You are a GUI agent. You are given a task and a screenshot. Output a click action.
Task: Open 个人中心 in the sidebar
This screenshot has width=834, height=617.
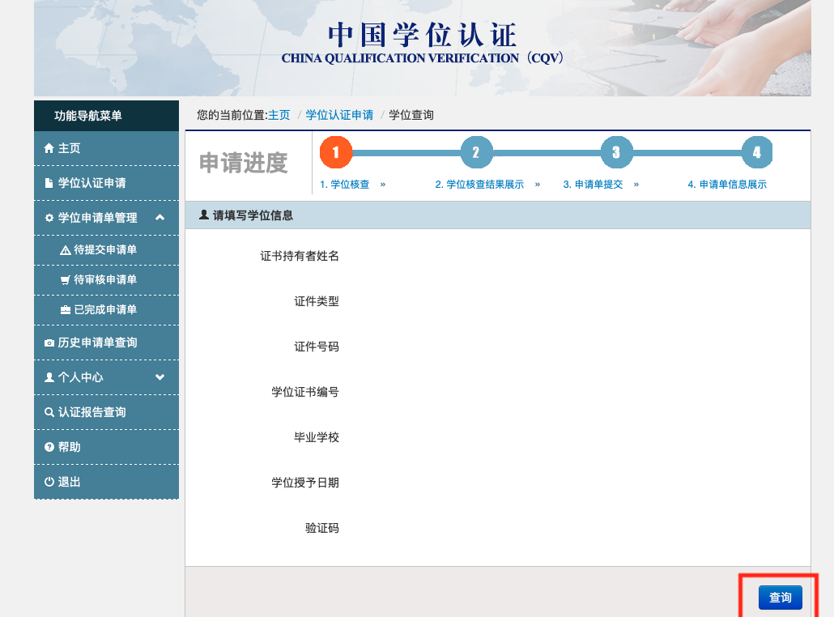[80, 377]
